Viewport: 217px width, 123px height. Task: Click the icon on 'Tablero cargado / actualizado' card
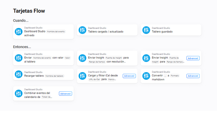tap(82, 30)
